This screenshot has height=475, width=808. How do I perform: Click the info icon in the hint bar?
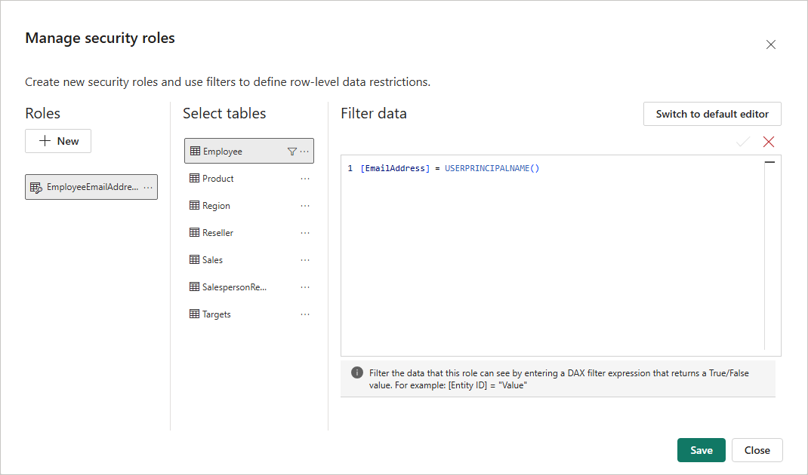[356, 372]
